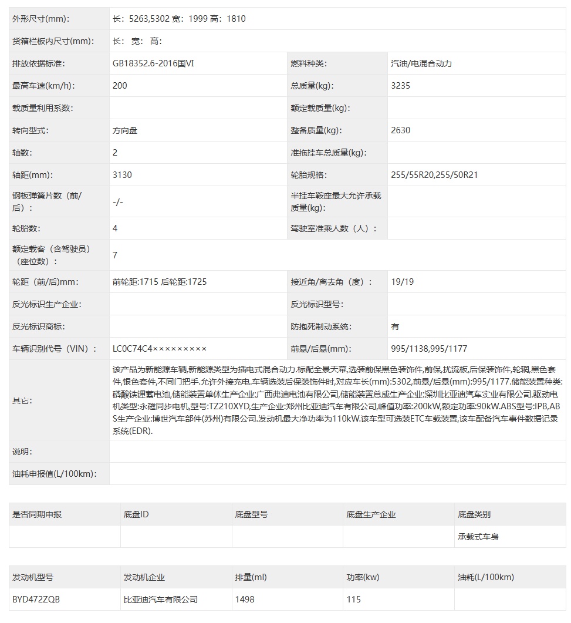The height and width of the screenshot is (623, 571).
Task: Click the 燃料种类 label
Action: coord(309,63)
